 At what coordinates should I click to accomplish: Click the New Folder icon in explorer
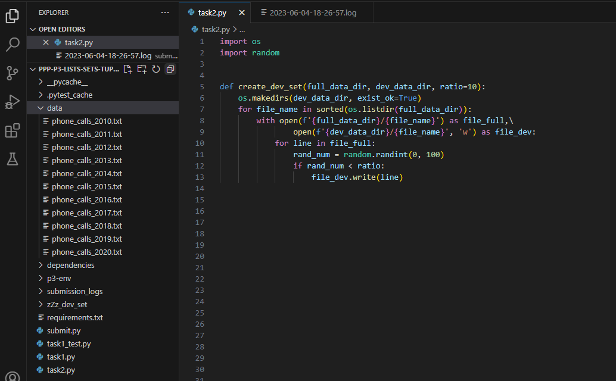(x=142, y=69)
